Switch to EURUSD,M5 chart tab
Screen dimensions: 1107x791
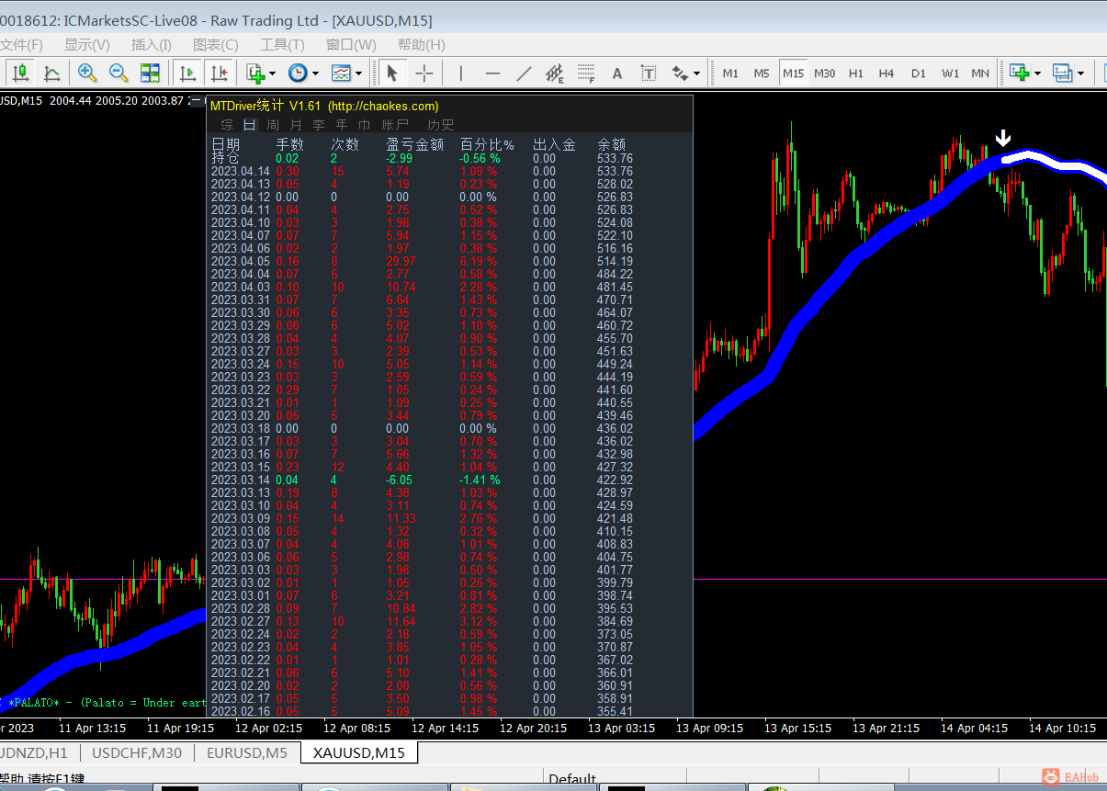(x=247, y=752)
